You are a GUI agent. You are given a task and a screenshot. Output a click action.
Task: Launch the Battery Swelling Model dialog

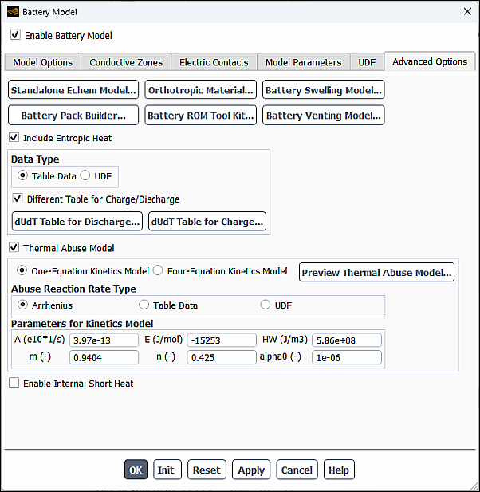click(x=323, y=90)
